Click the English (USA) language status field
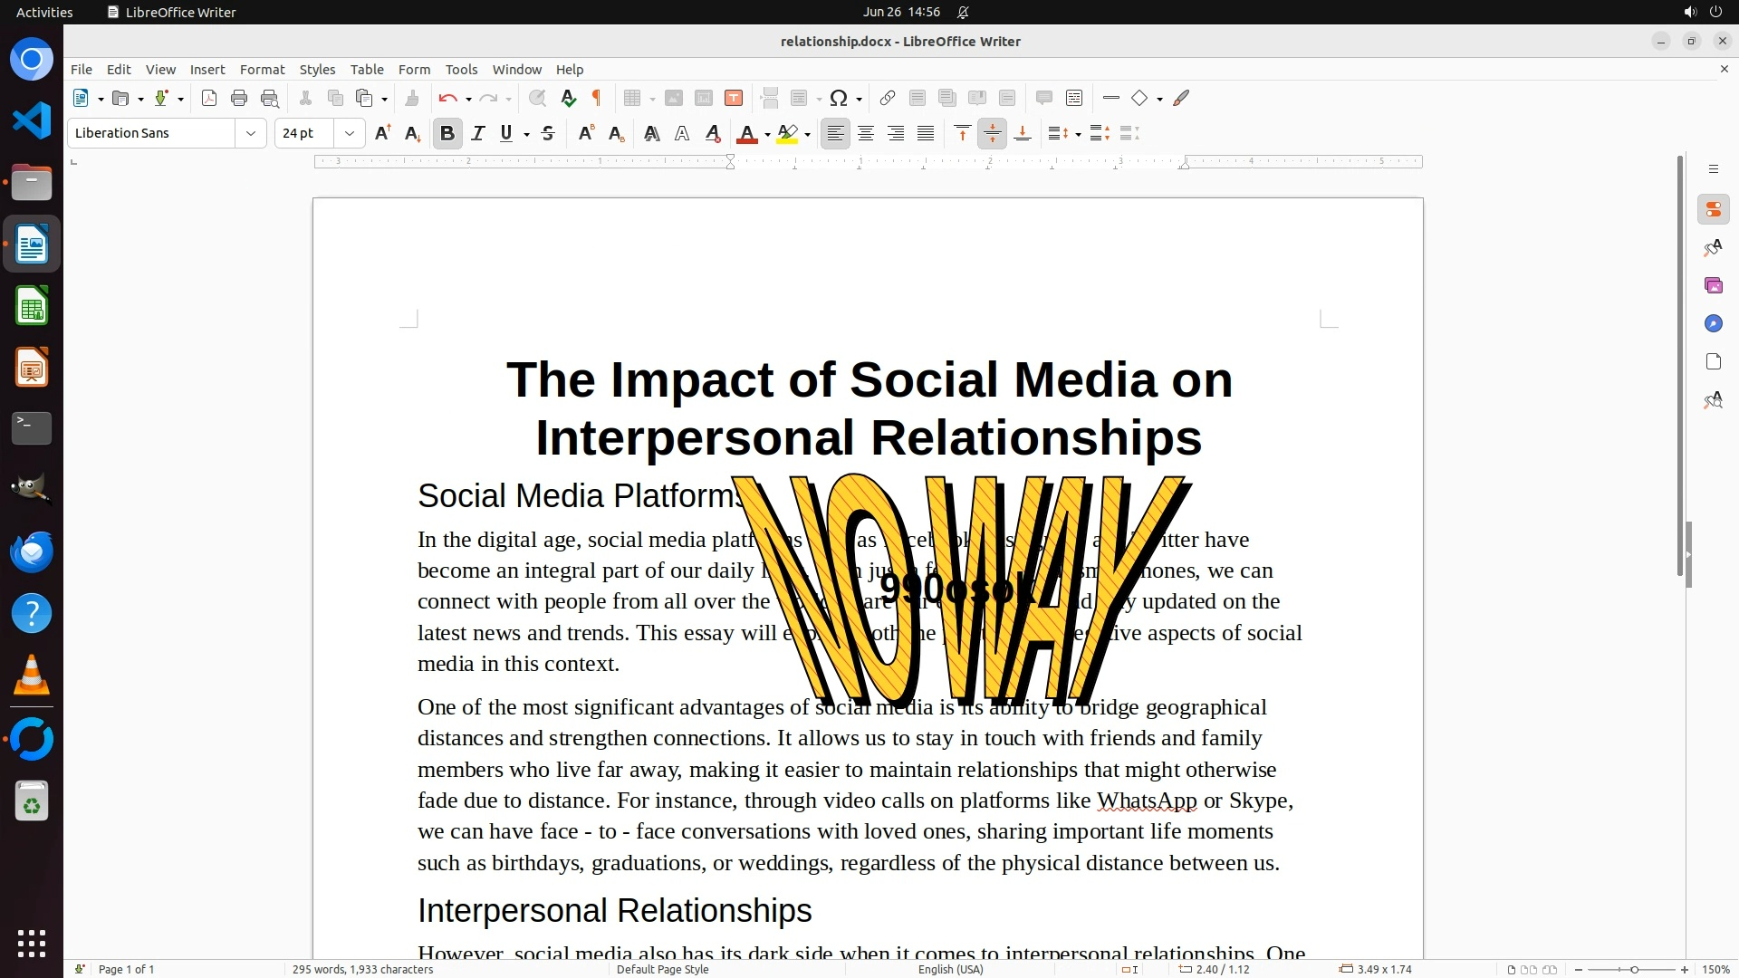The height and width of the screenshot is (978, 1739). coord(950,970)
